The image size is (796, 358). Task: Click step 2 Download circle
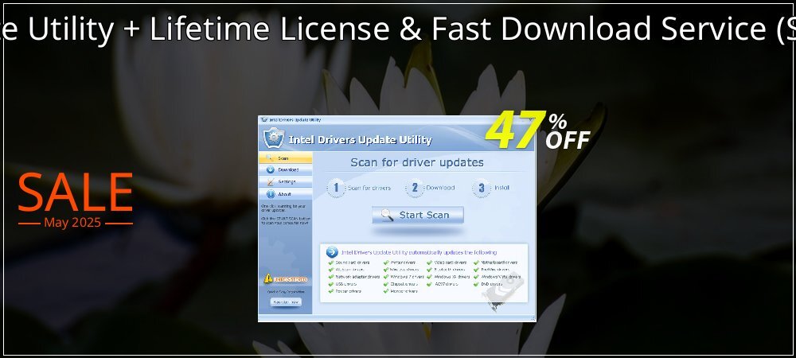coord(414,188)
